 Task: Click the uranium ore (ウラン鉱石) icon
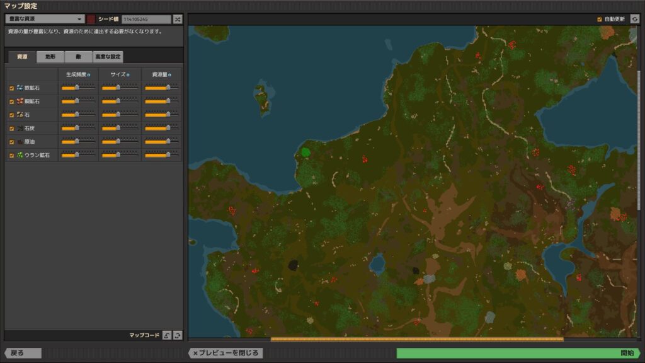click(x=20, y=155)
